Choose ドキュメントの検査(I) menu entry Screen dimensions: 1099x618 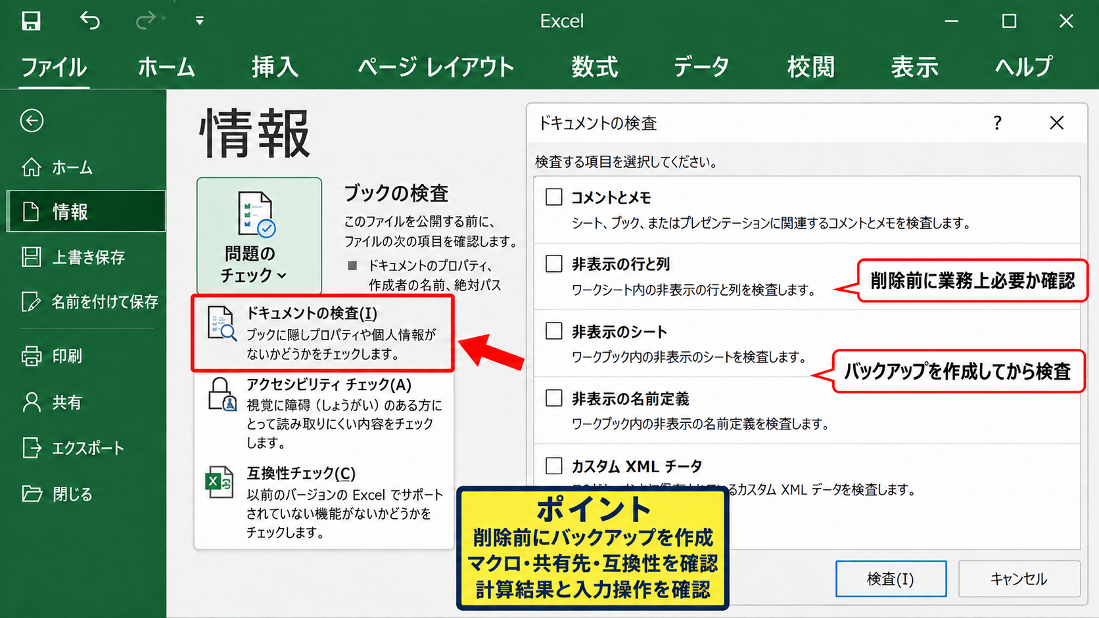click(322, 333)
